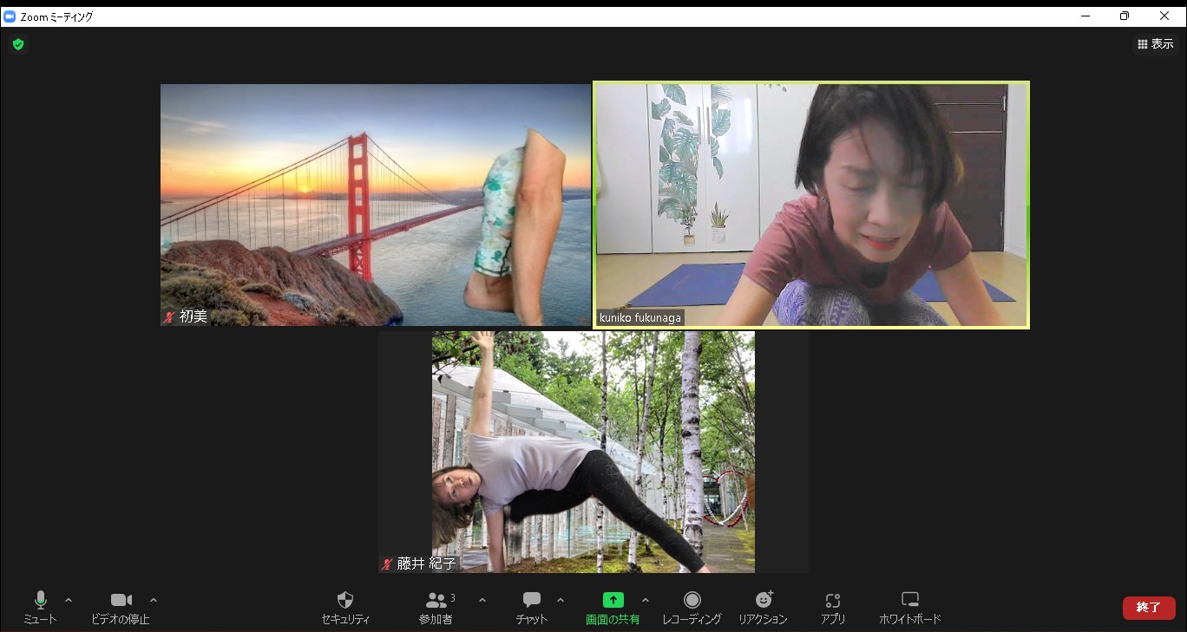
Task: Start screen sharing with 画面の共有
Action: pyautogui.click(x=613, y=608)
